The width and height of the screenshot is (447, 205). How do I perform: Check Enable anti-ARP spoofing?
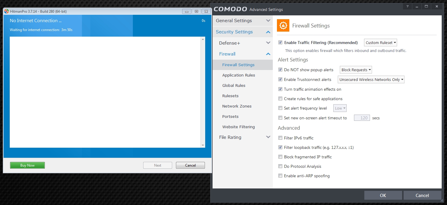(x=280, y=176)
